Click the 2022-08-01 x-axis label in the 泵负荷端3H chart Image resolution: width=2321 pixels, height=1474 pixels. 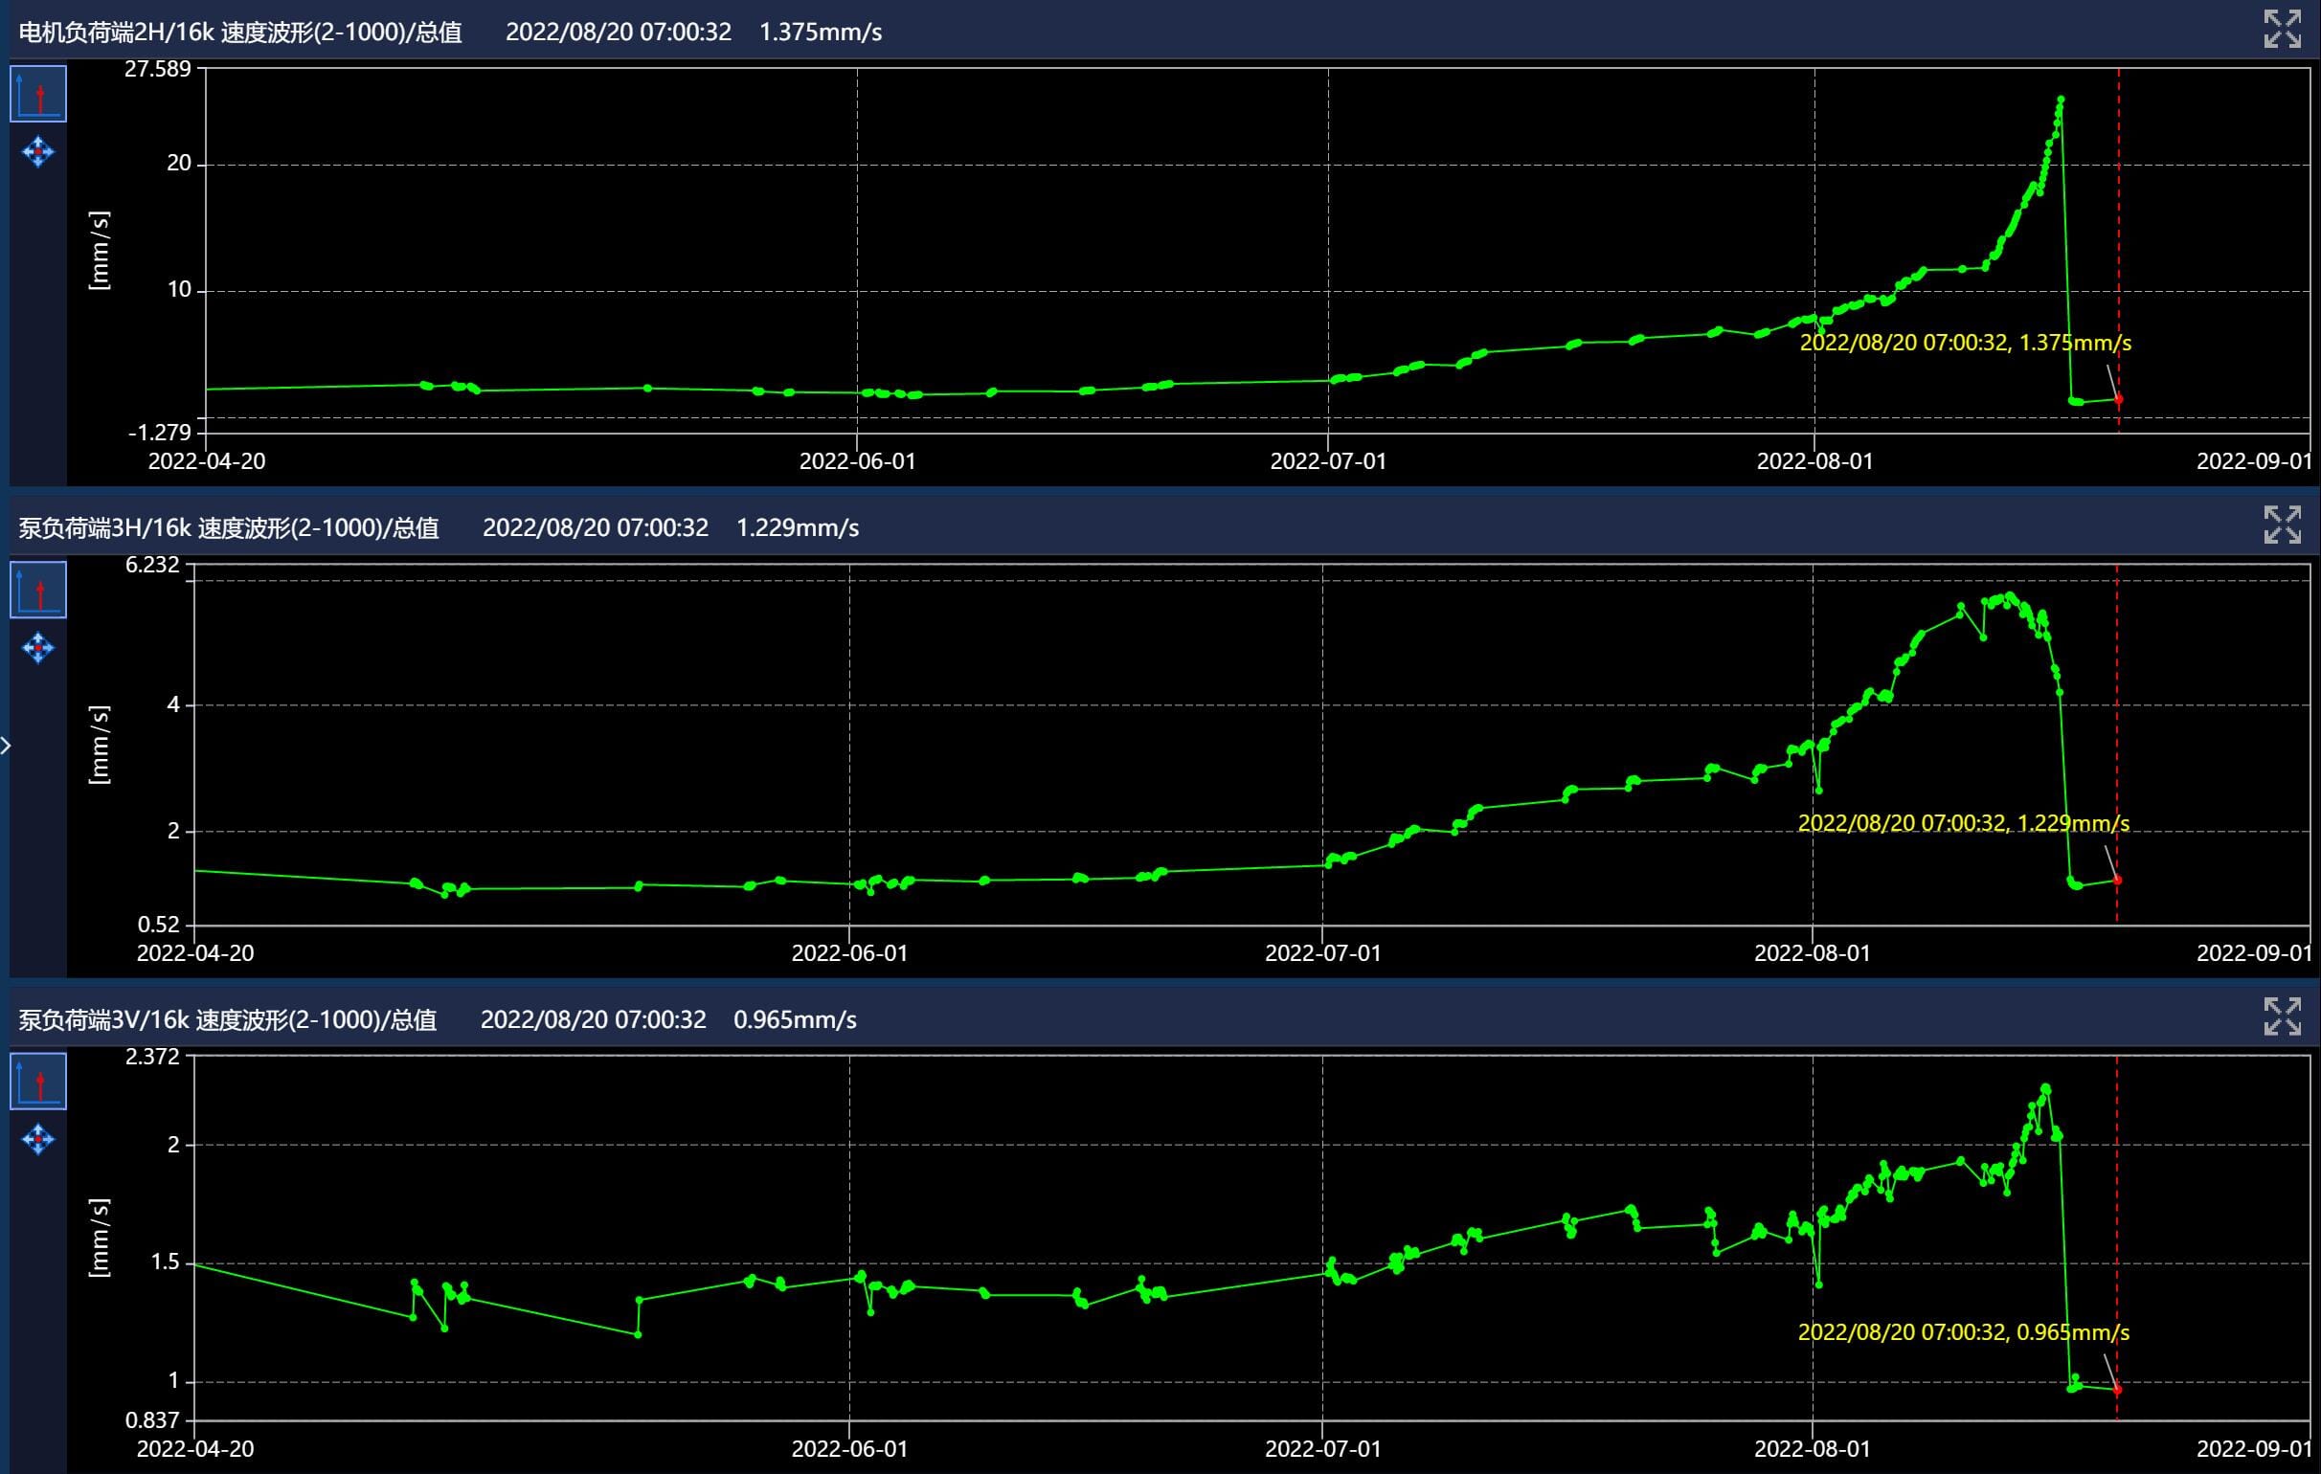pos(1812,952)
